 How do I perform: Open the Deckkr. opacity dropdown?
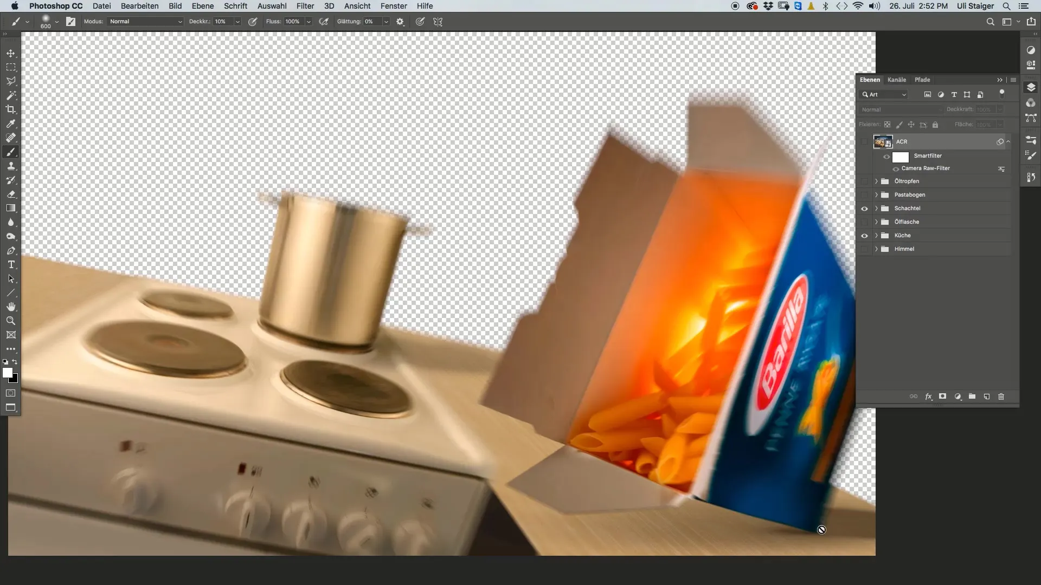[x=237, y=22]
